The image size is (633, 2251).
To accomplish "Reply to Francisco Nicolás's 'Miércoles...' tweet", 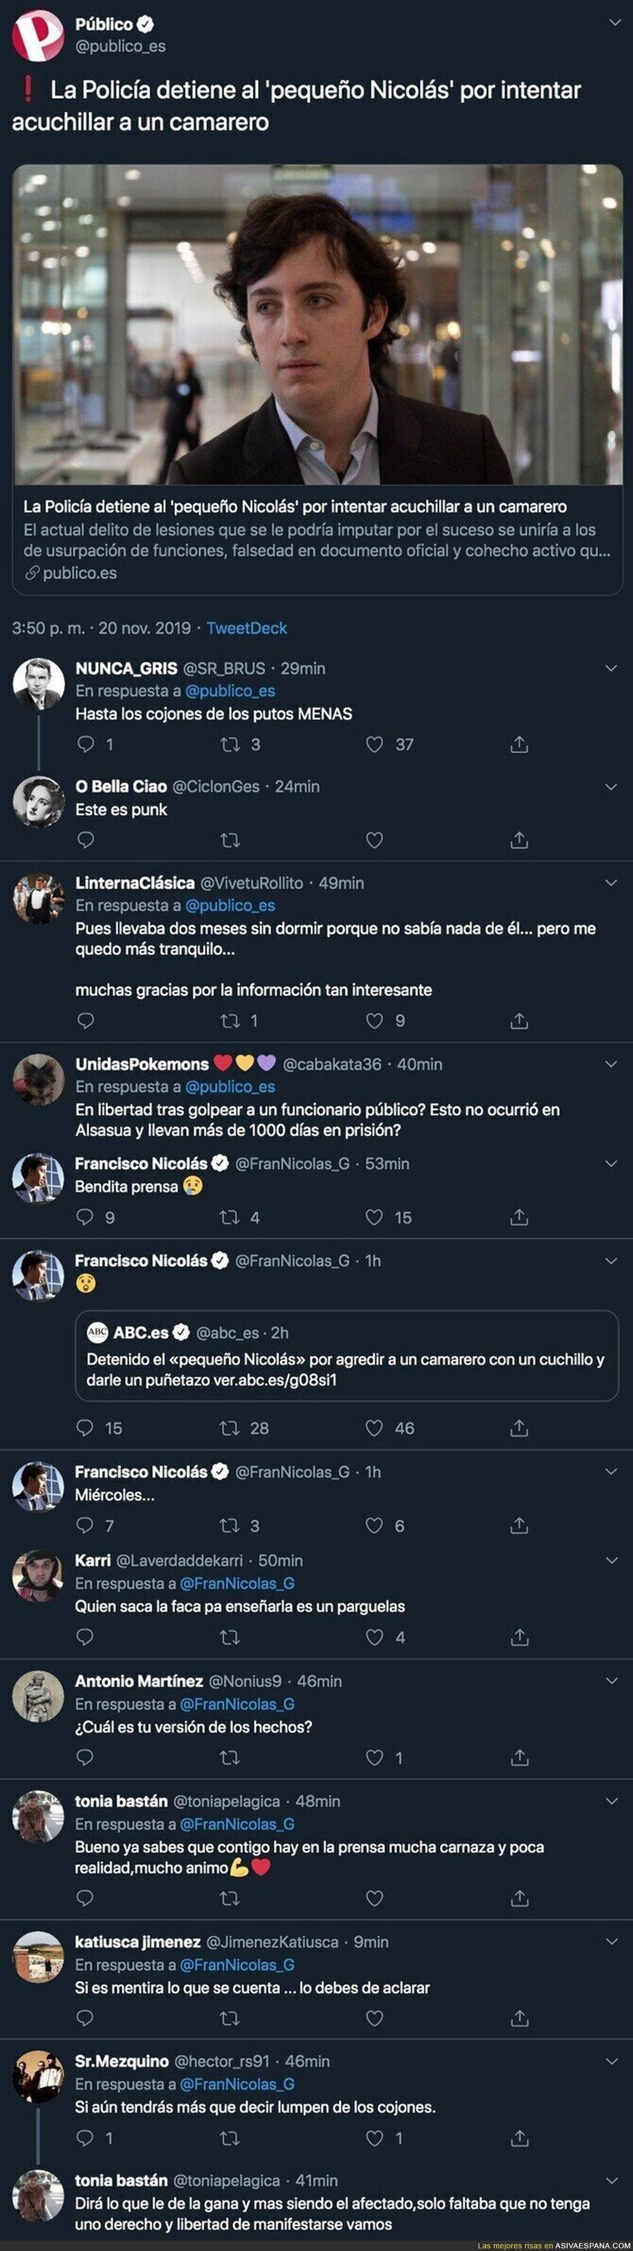I will [x=85, y=1525].
